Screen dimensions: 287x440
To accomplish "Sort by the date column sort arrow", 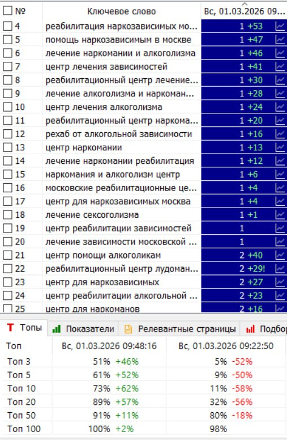I will (245, 4).
